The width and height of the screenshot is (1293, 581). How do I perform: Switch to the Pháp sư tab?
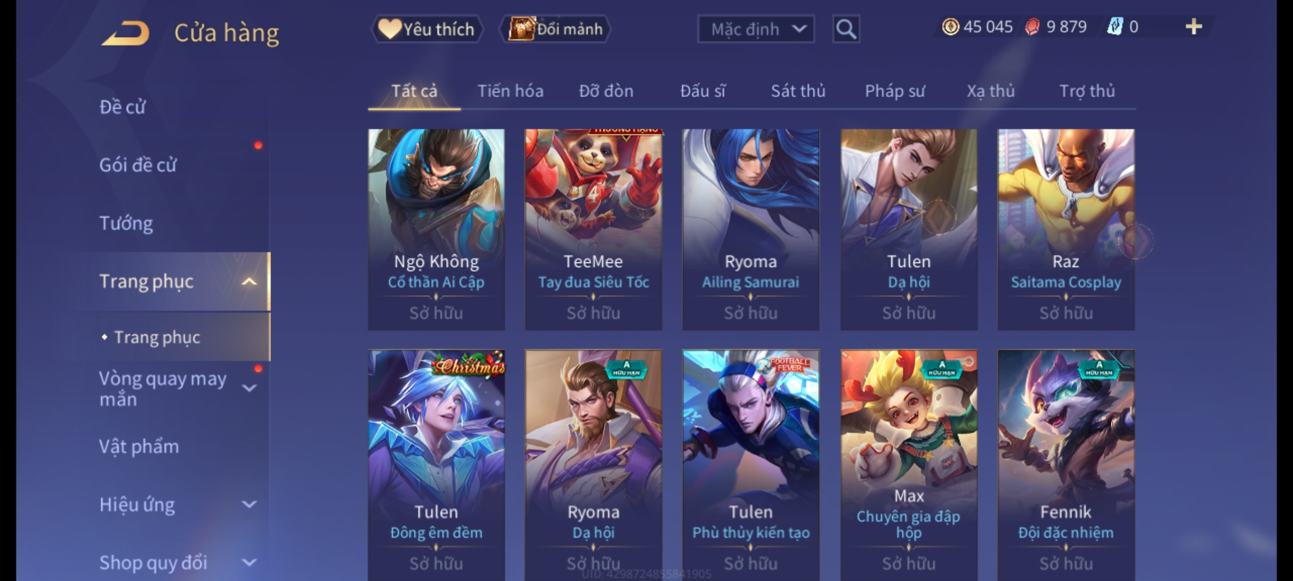coord(895,91)
